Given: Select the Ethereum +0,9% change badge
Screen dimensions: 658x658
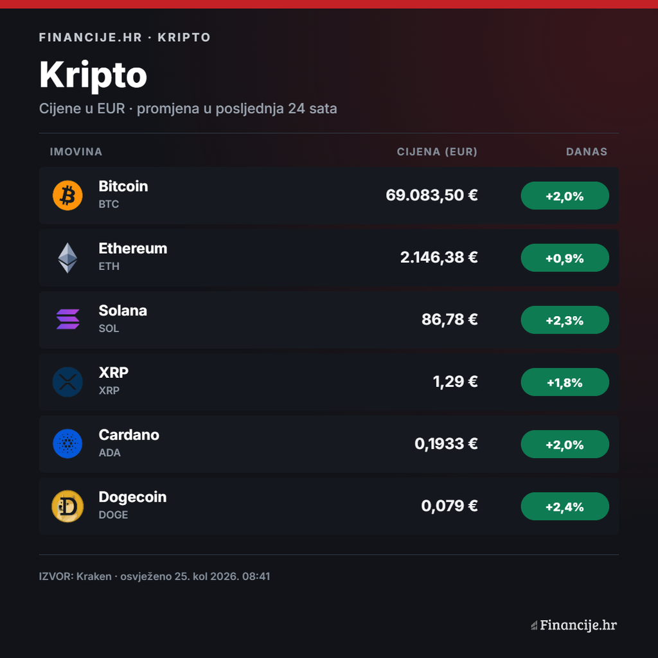Looking at the screenshot, I should (565, 258).
